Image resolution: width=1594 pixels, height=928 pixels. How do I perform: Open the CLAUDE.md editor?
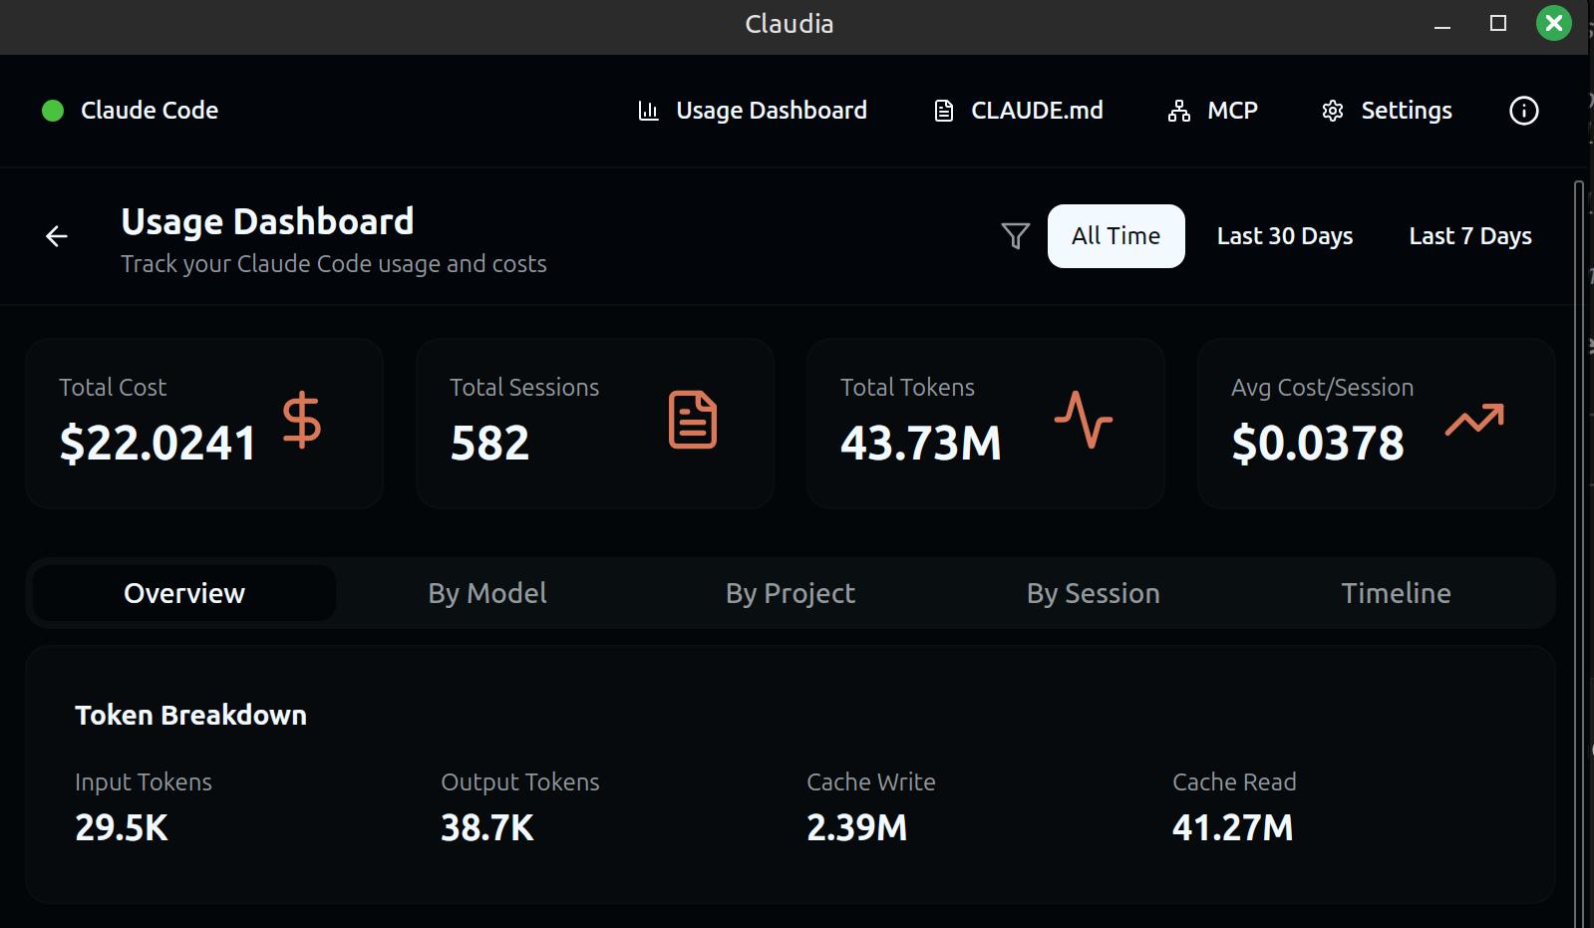click(1019, 111)
